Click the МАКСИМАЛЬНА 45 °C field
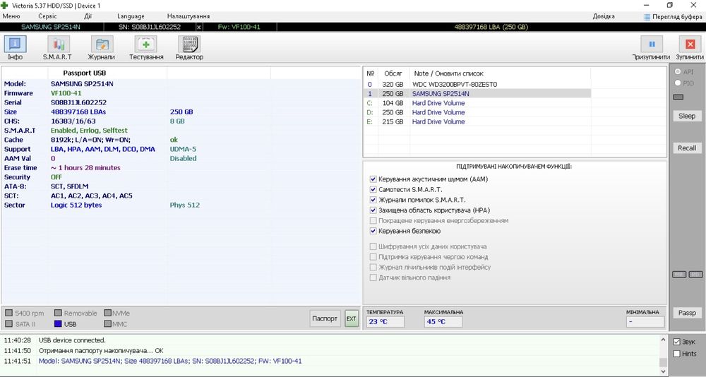Viewport: 706px width, 377px height. pyautogui.click(x=443, y=322)
